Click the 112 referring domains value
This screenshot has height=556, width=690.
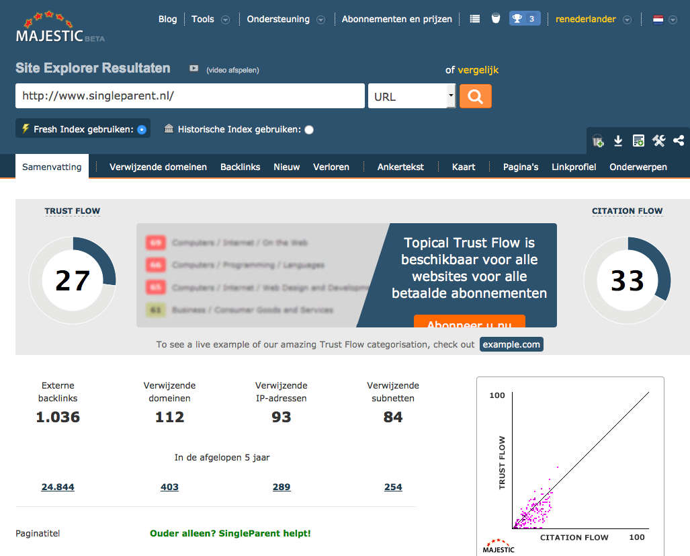(169, 417)
